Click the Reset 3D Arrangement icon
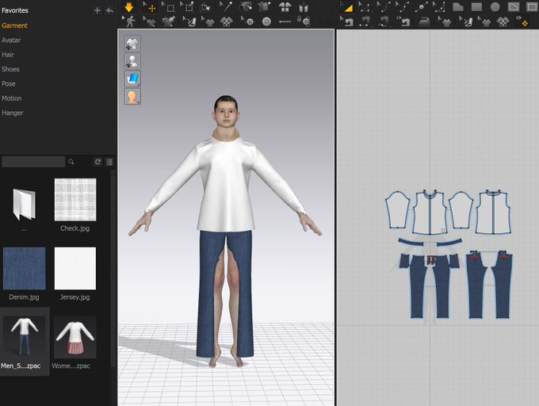 [x=304, y=7]
